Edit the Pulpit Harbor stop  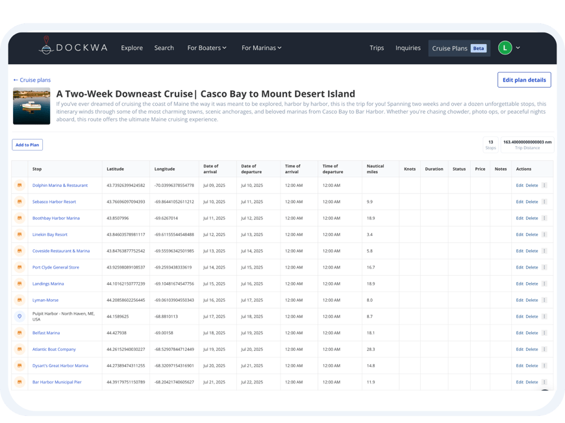(x=520, y=317)
